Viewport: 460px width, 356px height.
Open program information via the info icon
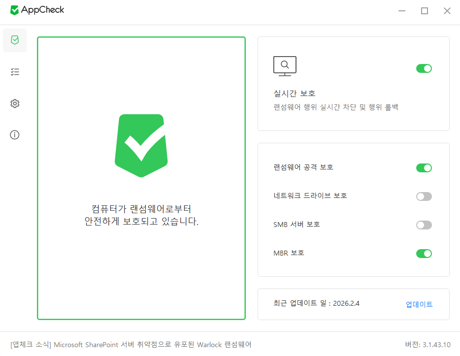[x=15, y=134]
